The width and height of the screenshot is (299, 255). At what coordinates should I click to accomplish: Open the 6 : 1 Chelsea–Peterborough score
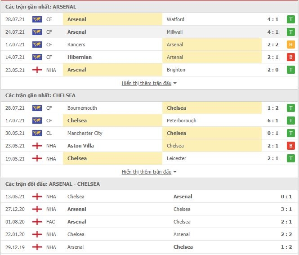pos(272,121)
